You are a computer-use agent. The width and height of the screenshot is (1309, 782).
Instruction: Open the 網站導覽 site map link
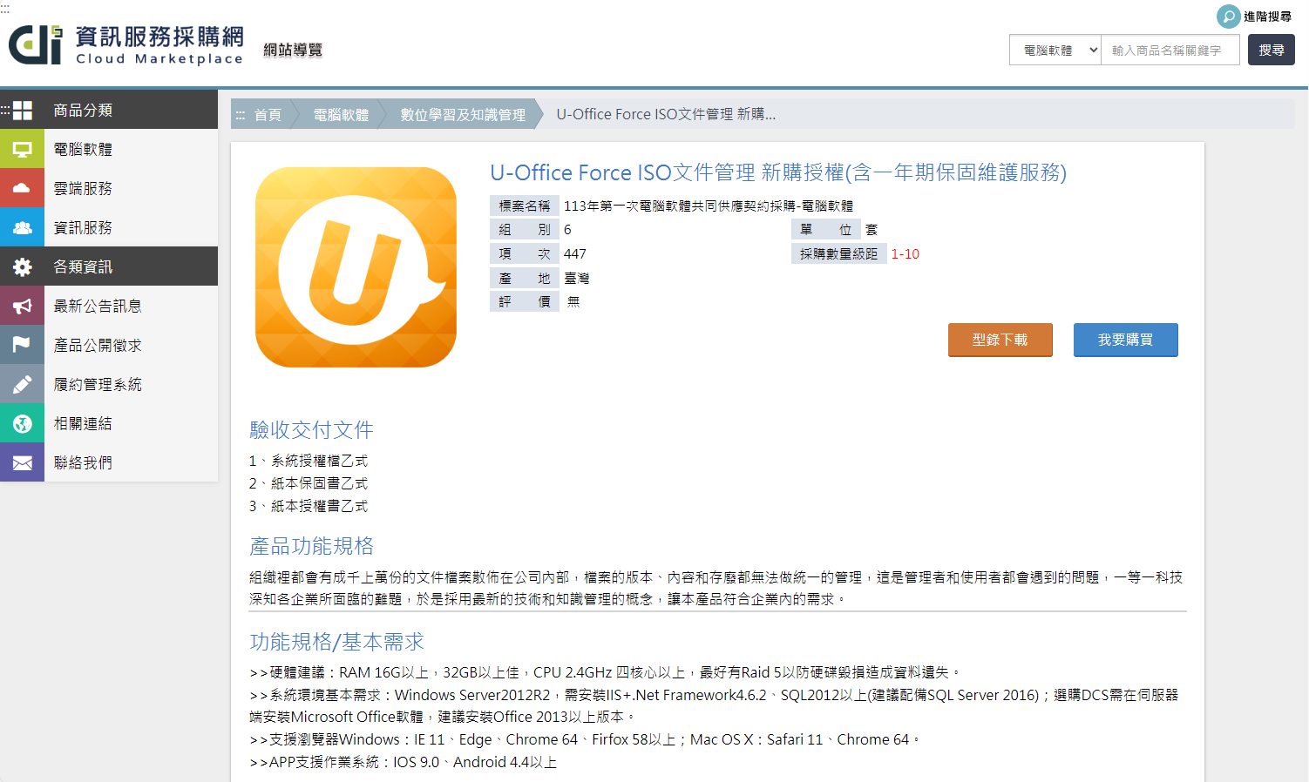pos(293,50)
